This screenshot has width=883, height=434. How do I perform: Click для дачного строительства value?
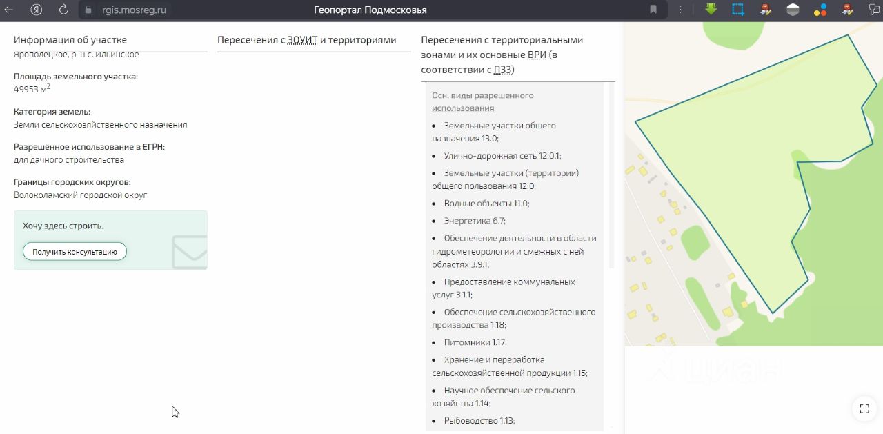coord(69,160)
